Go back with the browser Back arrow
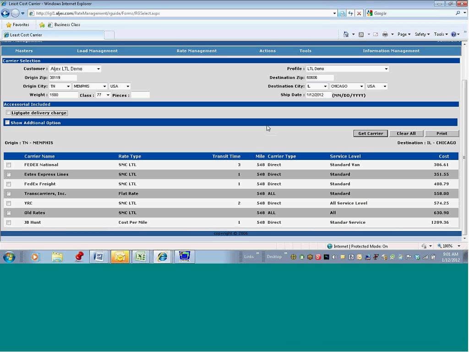469x352 pixels. tap(5, 13)
